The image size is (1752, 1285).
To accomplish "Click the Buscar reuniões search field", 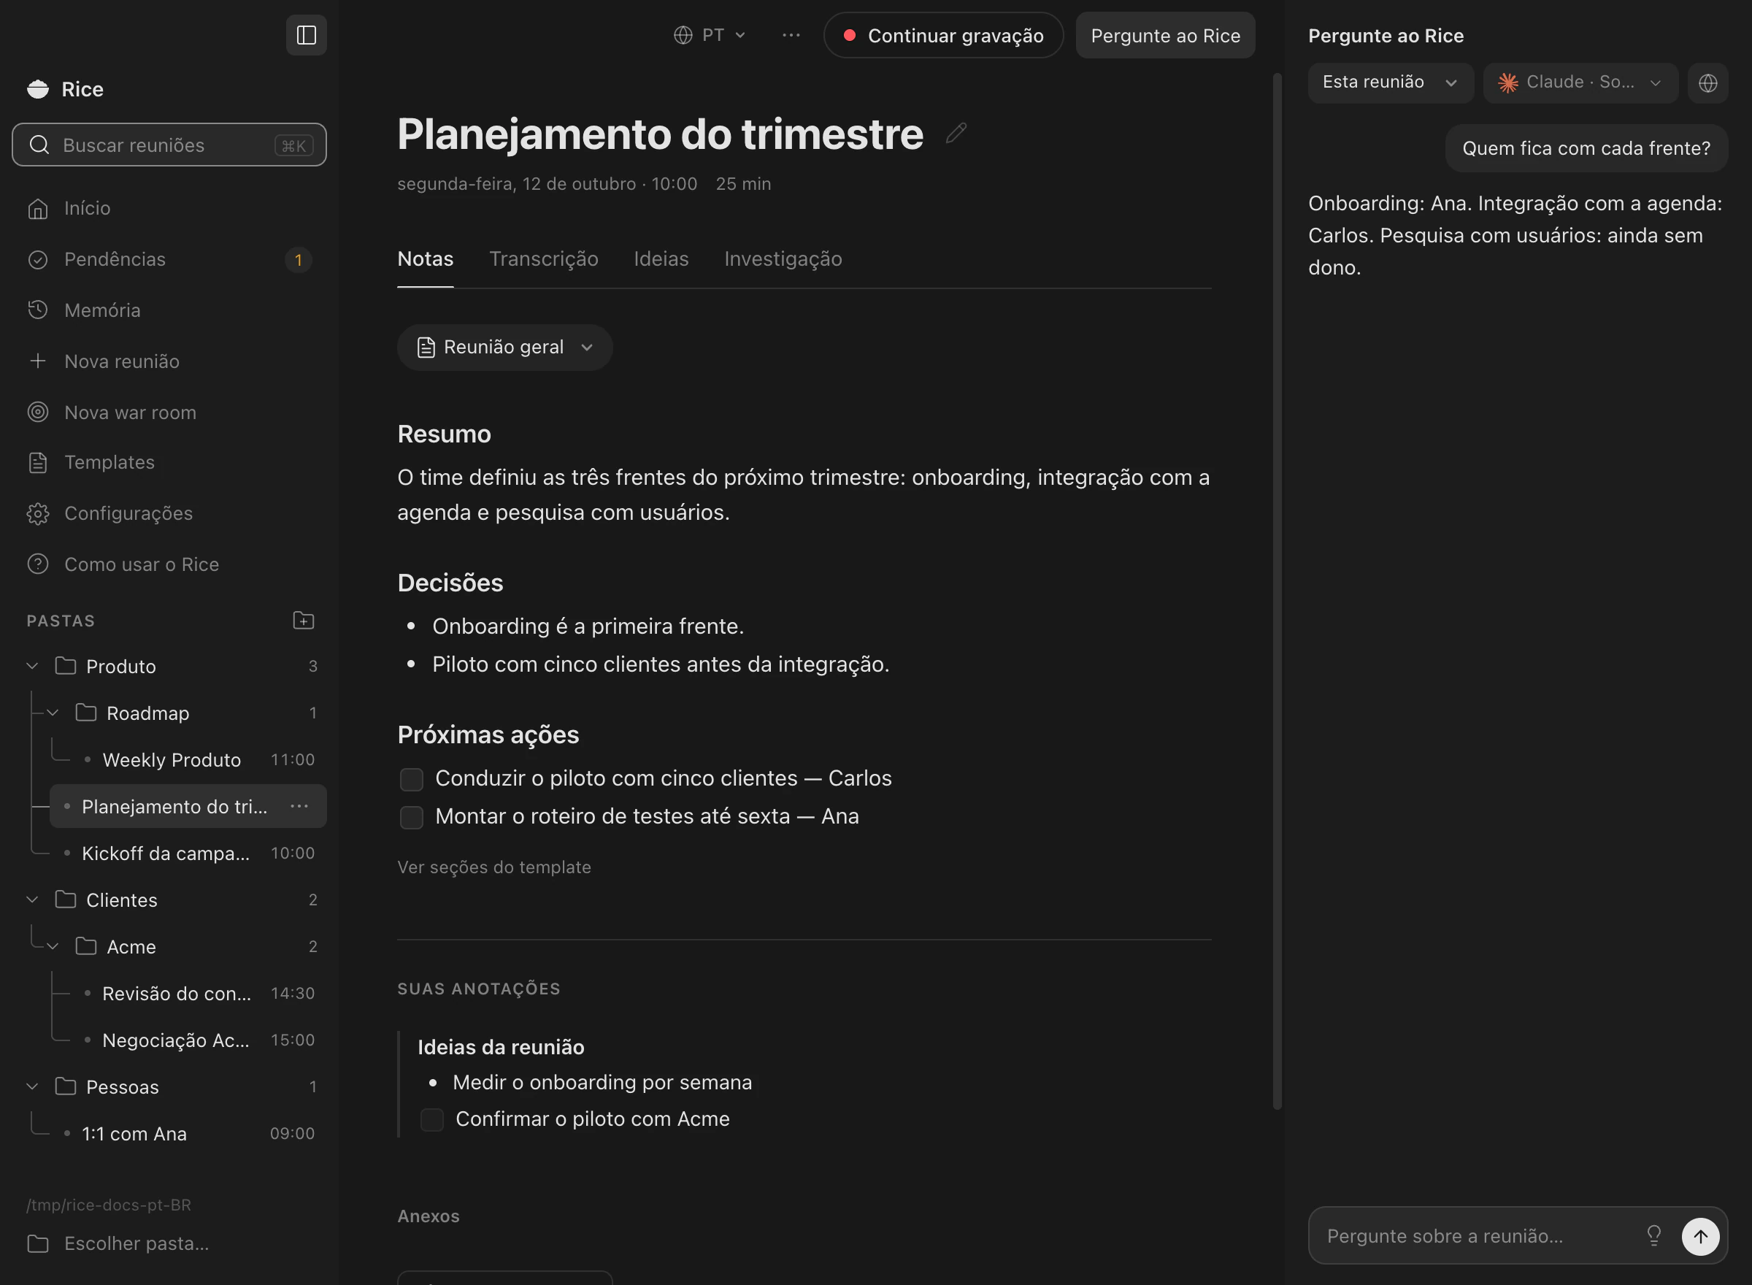I will click(169, 145).
